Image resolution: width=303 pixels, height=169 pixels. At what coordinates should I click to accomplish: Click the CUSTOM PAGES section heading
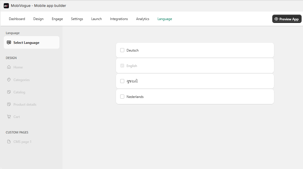[x=17, y=132]
